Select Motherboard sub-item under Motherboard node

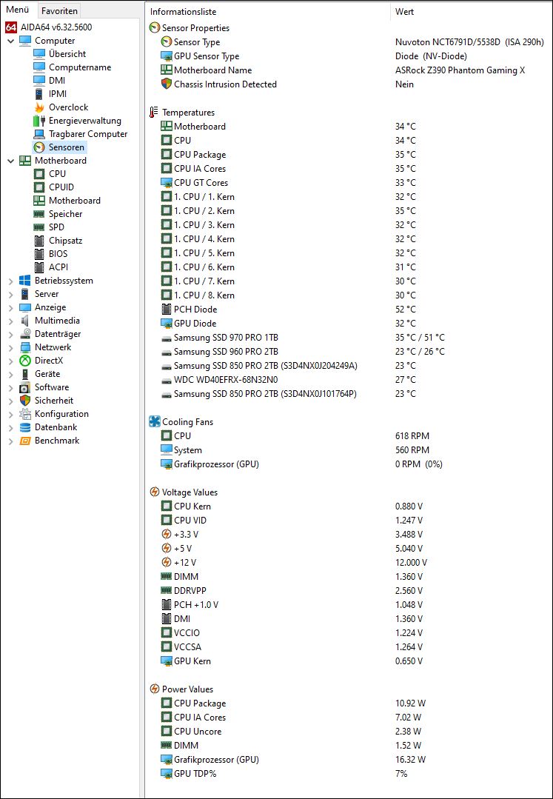(74, 201)
